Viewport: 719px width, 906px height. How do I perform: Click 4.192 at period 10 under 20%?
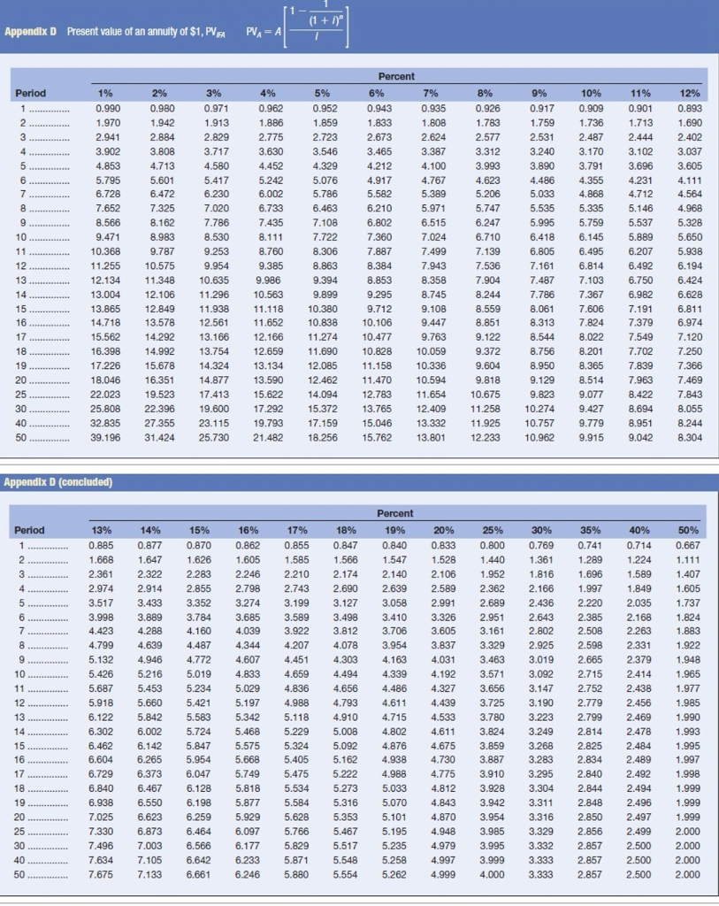443,674
